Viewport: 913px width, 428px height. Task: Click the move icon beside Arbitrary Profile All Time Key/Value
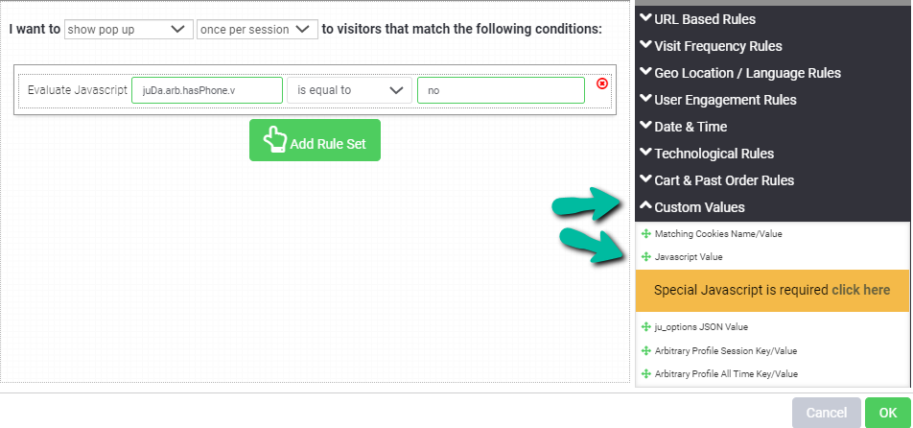645,373
